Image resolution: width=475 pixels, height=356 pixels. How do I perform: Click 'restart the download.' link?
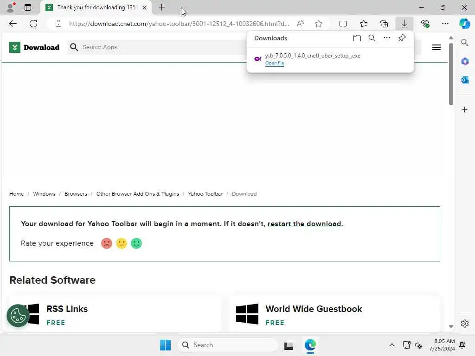pos(305,224)
